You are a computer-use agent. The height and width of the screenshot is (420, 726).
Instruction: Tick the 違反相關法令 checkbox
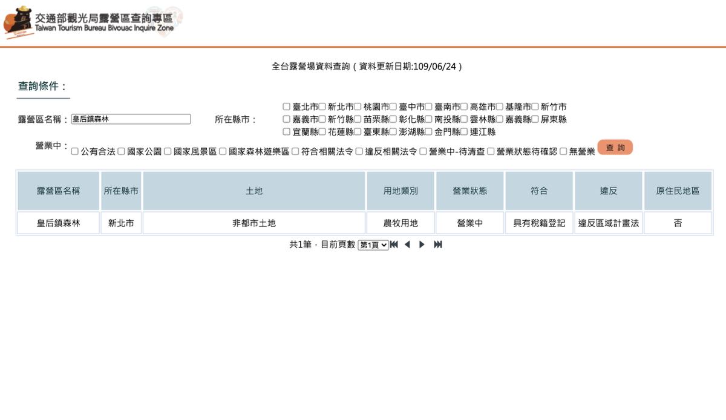[359, 151]
